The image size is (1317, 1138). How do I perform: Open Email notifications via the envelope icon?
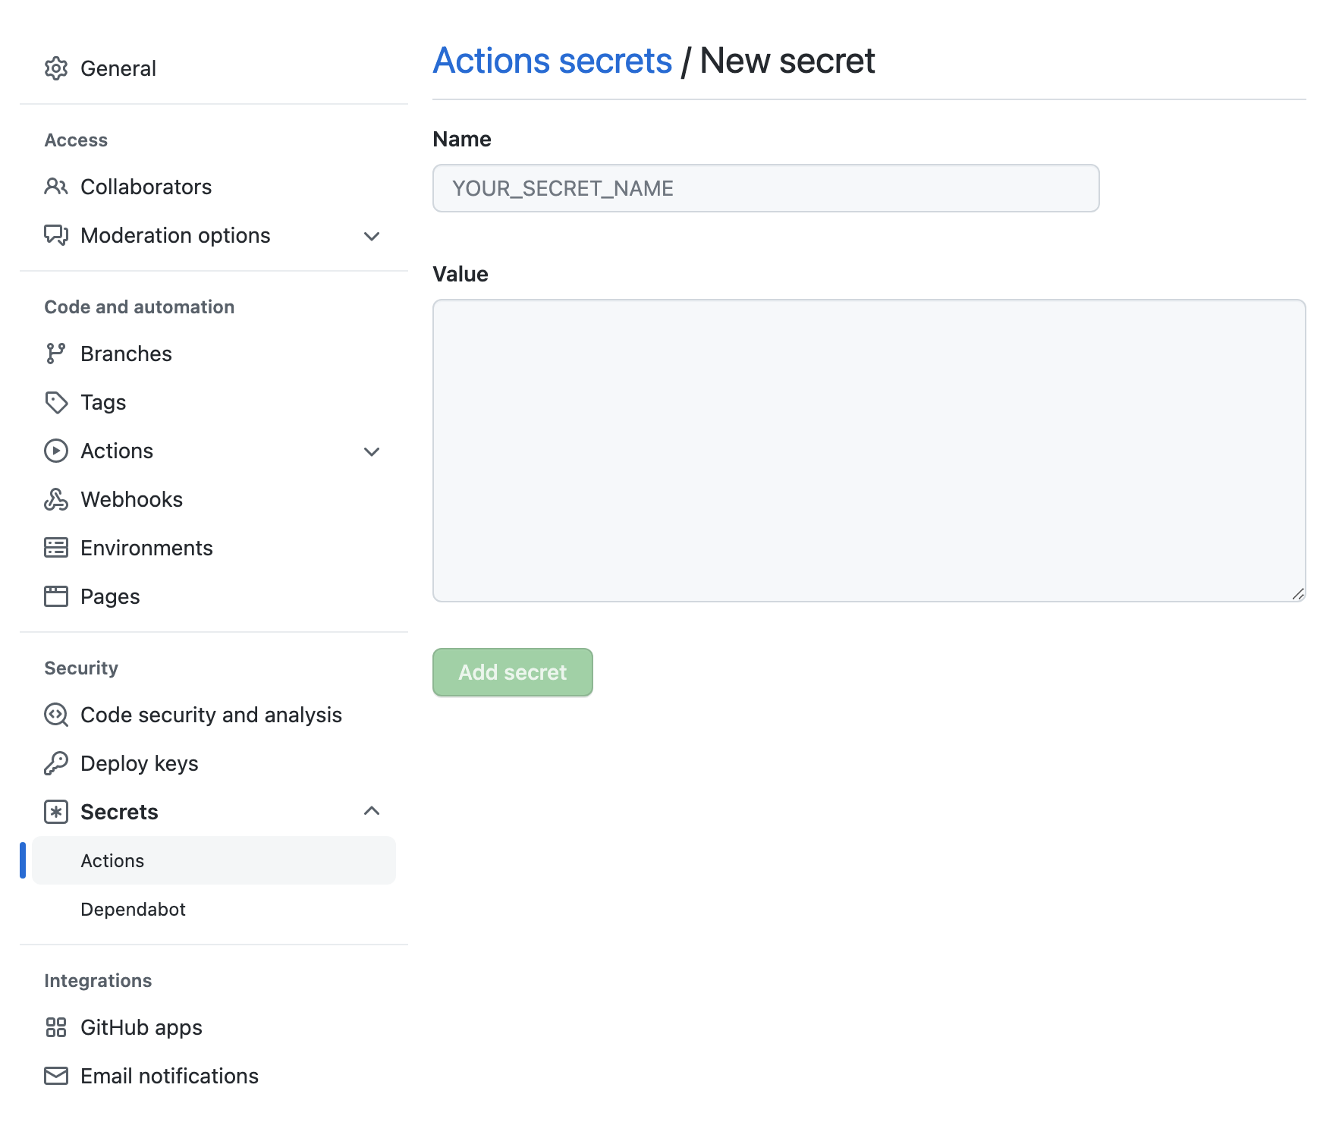(x=56, y=1076)
